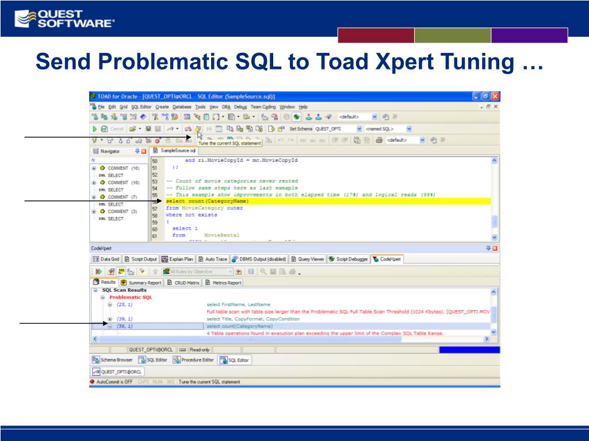Switch to Auto Trace tab
The width and height of the screenshot is (589, 441).
[213, 259]
